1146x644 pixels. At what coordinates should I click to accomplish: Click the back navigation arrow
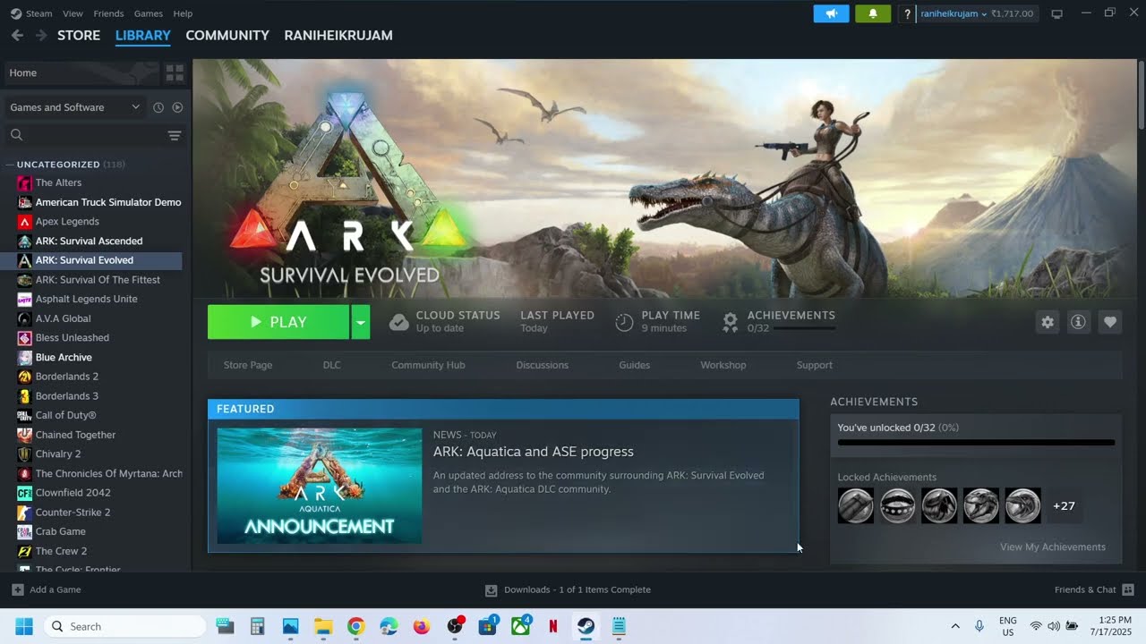pos(17,35)
